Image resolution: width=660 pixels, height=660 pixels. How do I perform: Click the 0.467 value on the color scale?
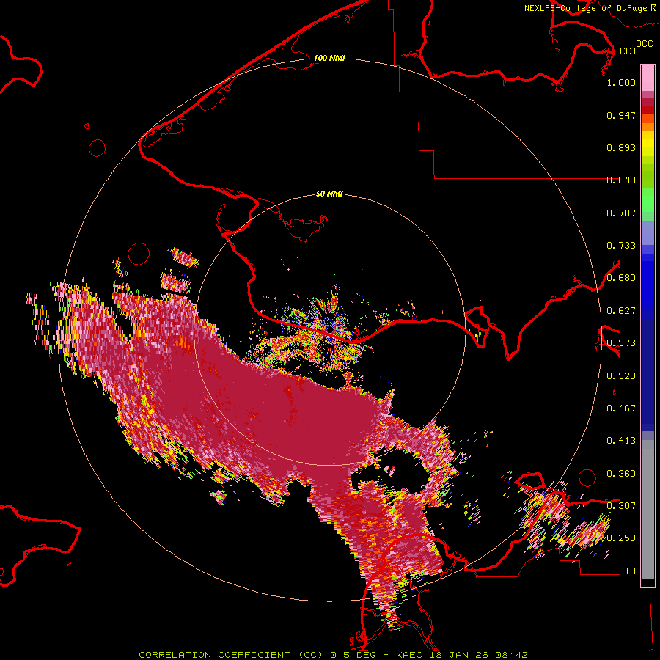click(621, 408)
